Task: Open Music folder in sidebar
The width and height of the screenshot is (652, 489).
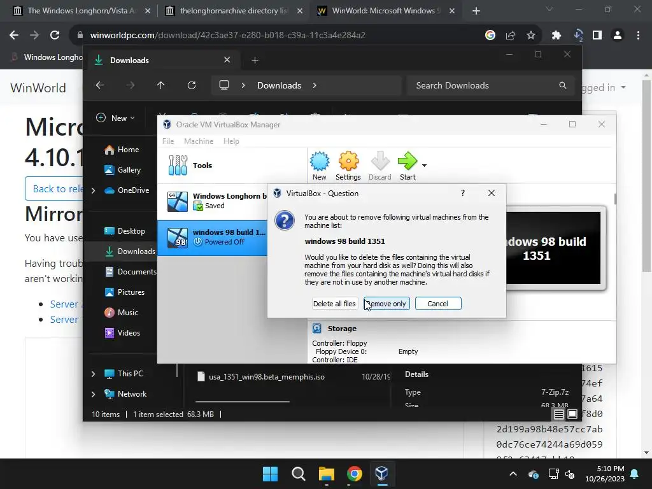Action: pyautogui.click(x=121, y=312)
